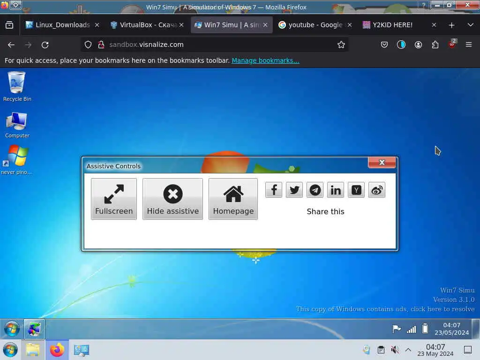
Task: Share this on Hacker News (Y icon)
Action: pyautogui.click(x=356, y=190)
